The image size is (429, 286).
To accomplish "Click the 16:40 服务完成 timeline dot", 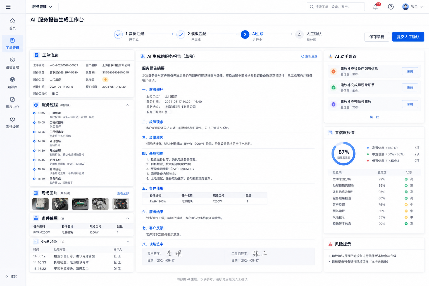I will (x=34, y=179).
